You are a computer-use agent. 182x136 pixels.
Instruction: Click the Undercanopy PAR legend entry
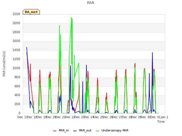pos(112,131)
